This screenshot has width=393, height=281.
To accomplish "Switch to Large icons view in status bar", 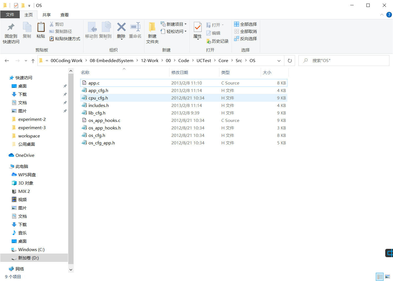I will click(x=387, y=277).
